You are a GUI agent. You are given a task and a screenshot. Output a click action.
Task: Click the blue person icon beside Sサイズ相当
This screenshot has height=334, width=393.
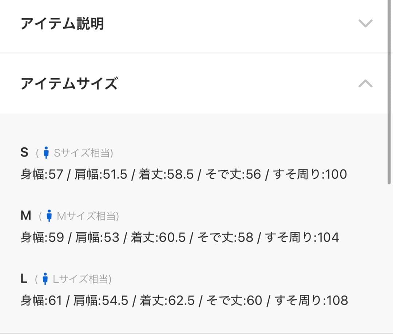click(x=46, y=153)
